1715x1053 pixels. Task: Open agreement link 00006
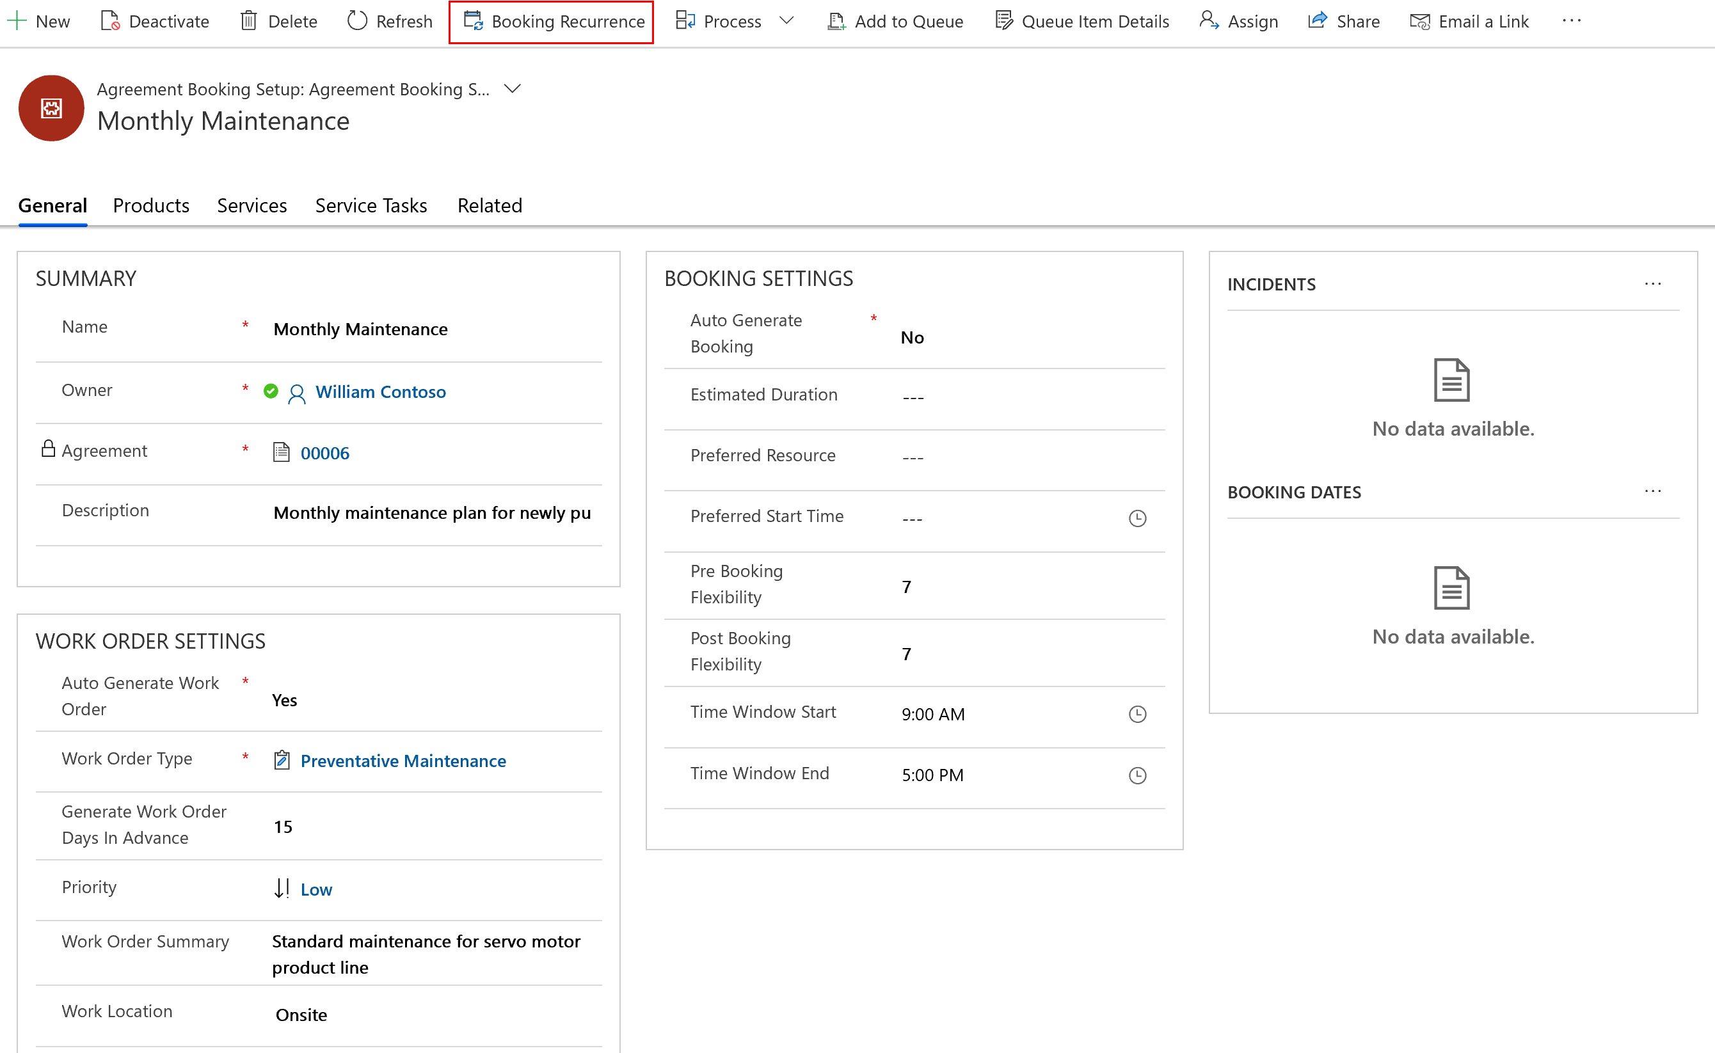(x=324, y=452)
